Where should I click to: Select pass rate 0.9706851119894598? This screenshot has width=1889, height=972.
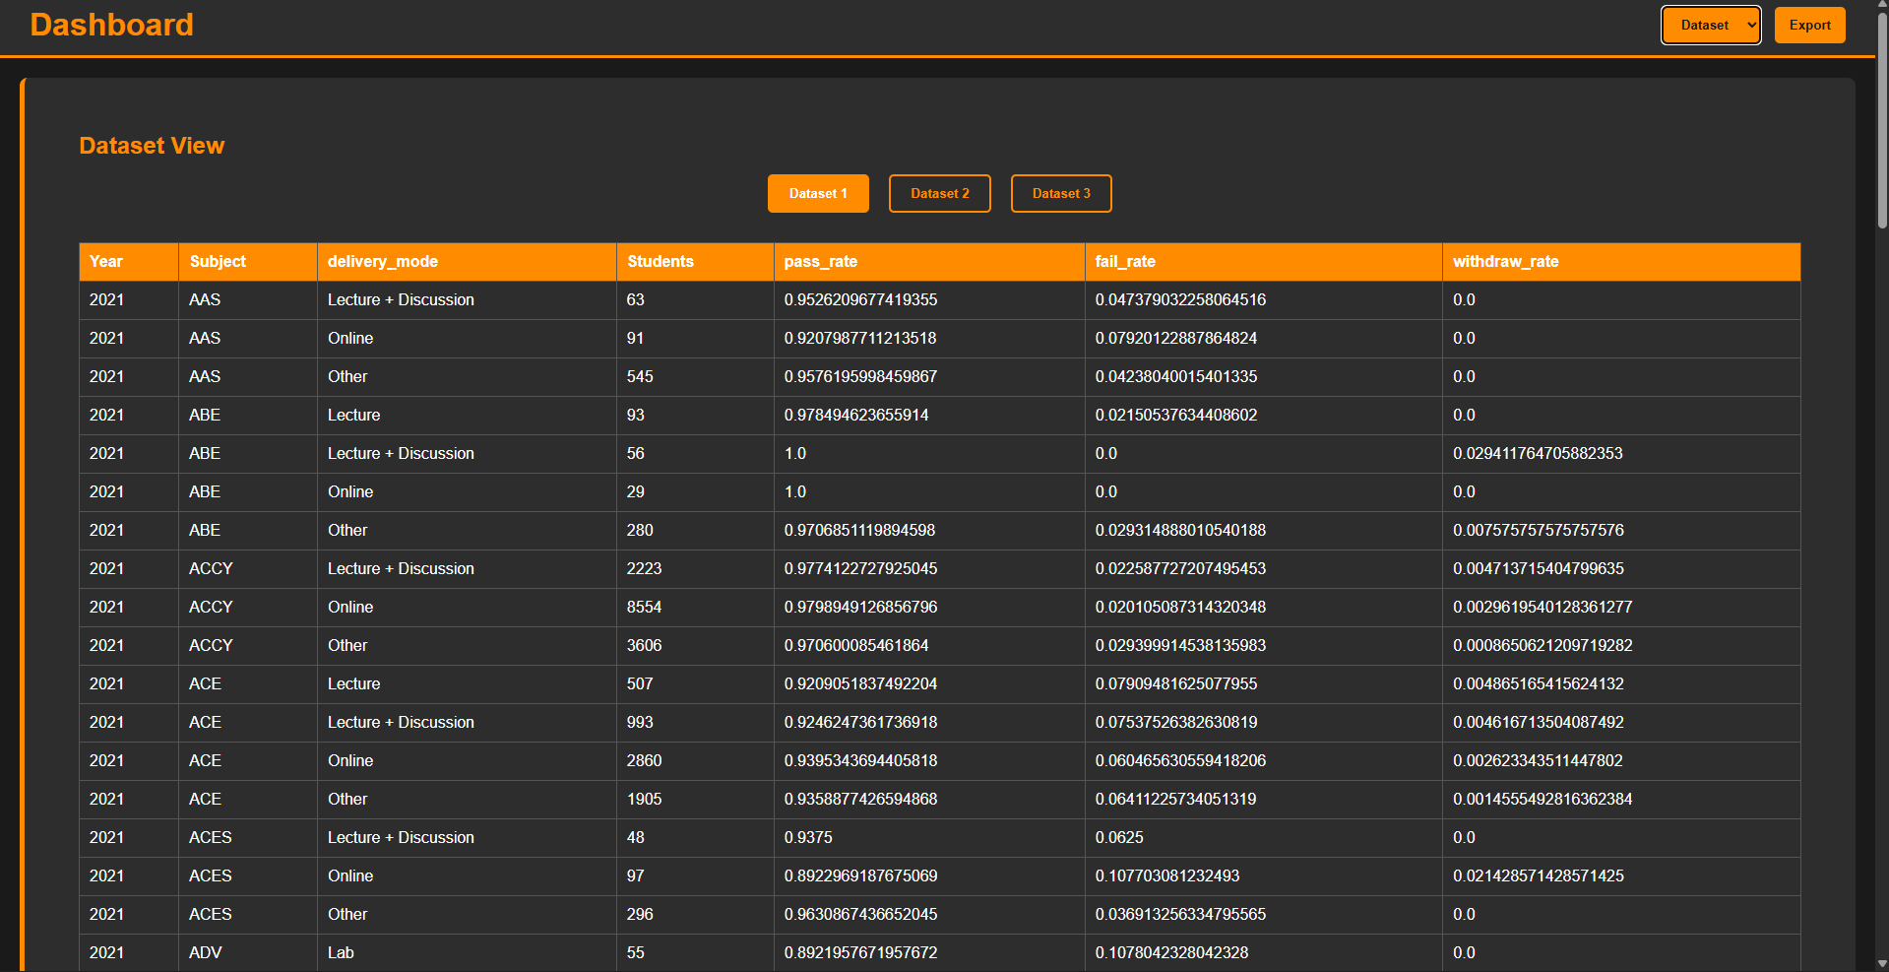coord(929,531)
